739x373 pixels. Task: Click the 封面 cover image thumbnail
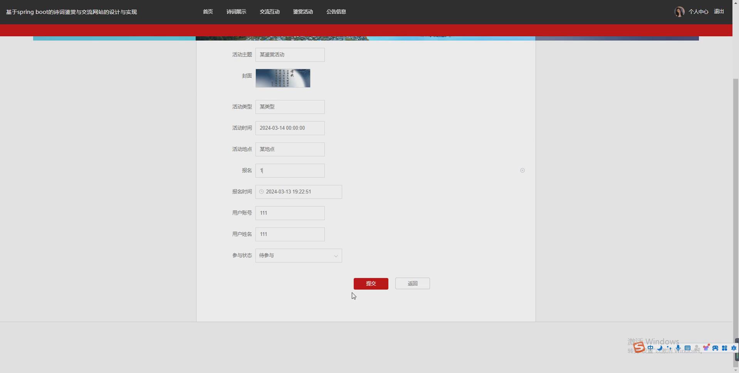(283, 78)
